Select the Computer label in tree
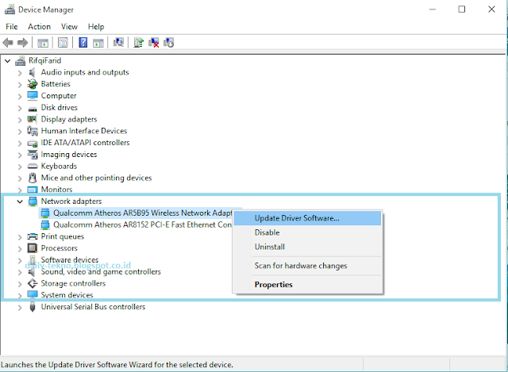The image size is (508, 372). [59, 96]
